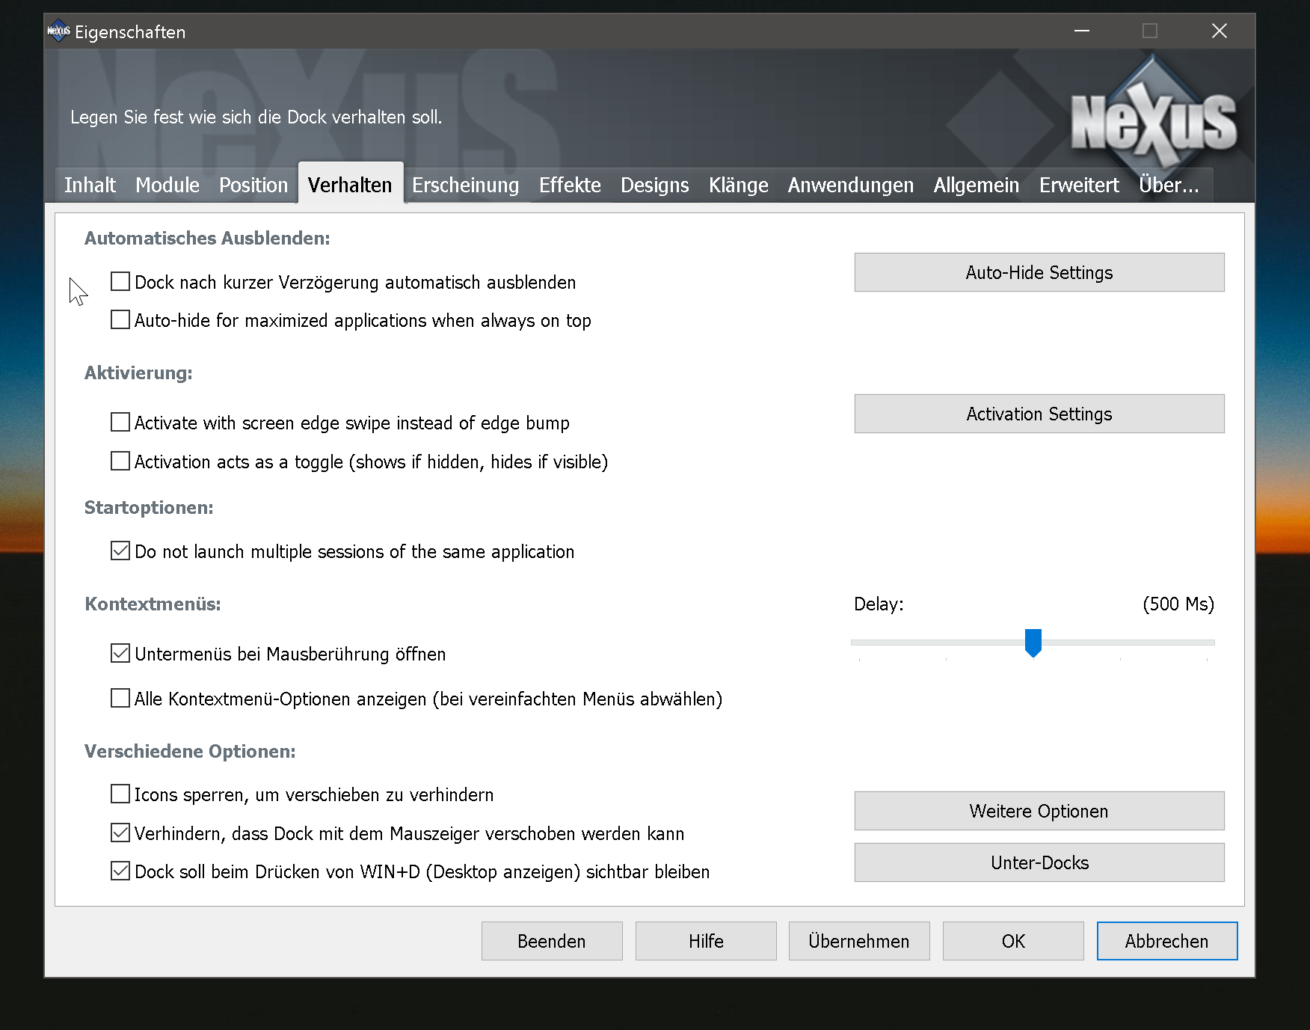Check 'Icons sperren' to lock icons
Image resolution: width=1310 pixels, height=1030 pixels.
pyautogui.click(x=120, y=794)
